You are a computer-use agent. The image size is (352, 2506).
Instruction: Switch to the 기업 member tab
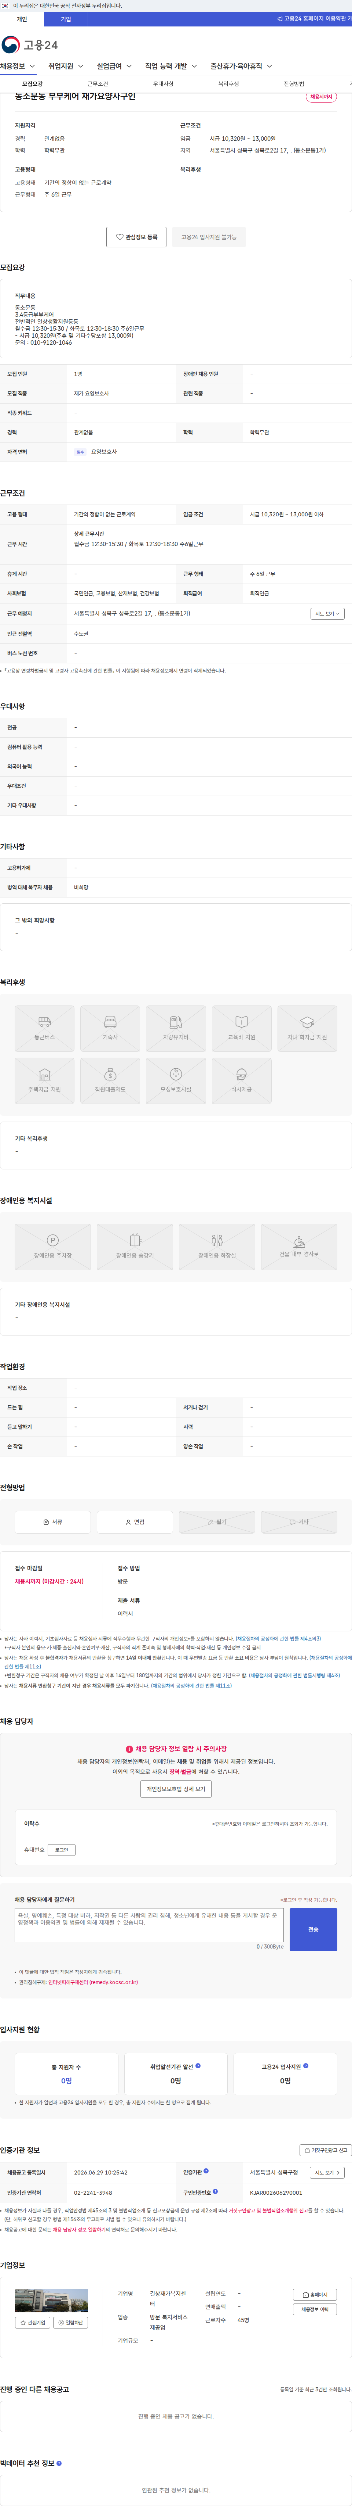66,18
